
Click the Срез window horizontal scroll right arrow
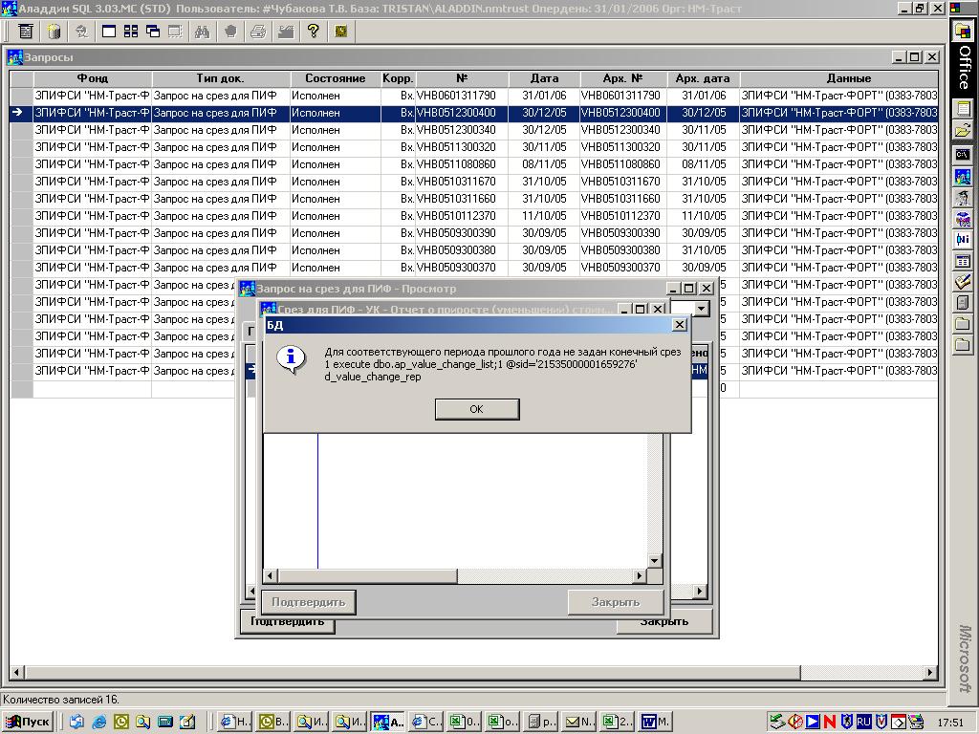[640, 576]
